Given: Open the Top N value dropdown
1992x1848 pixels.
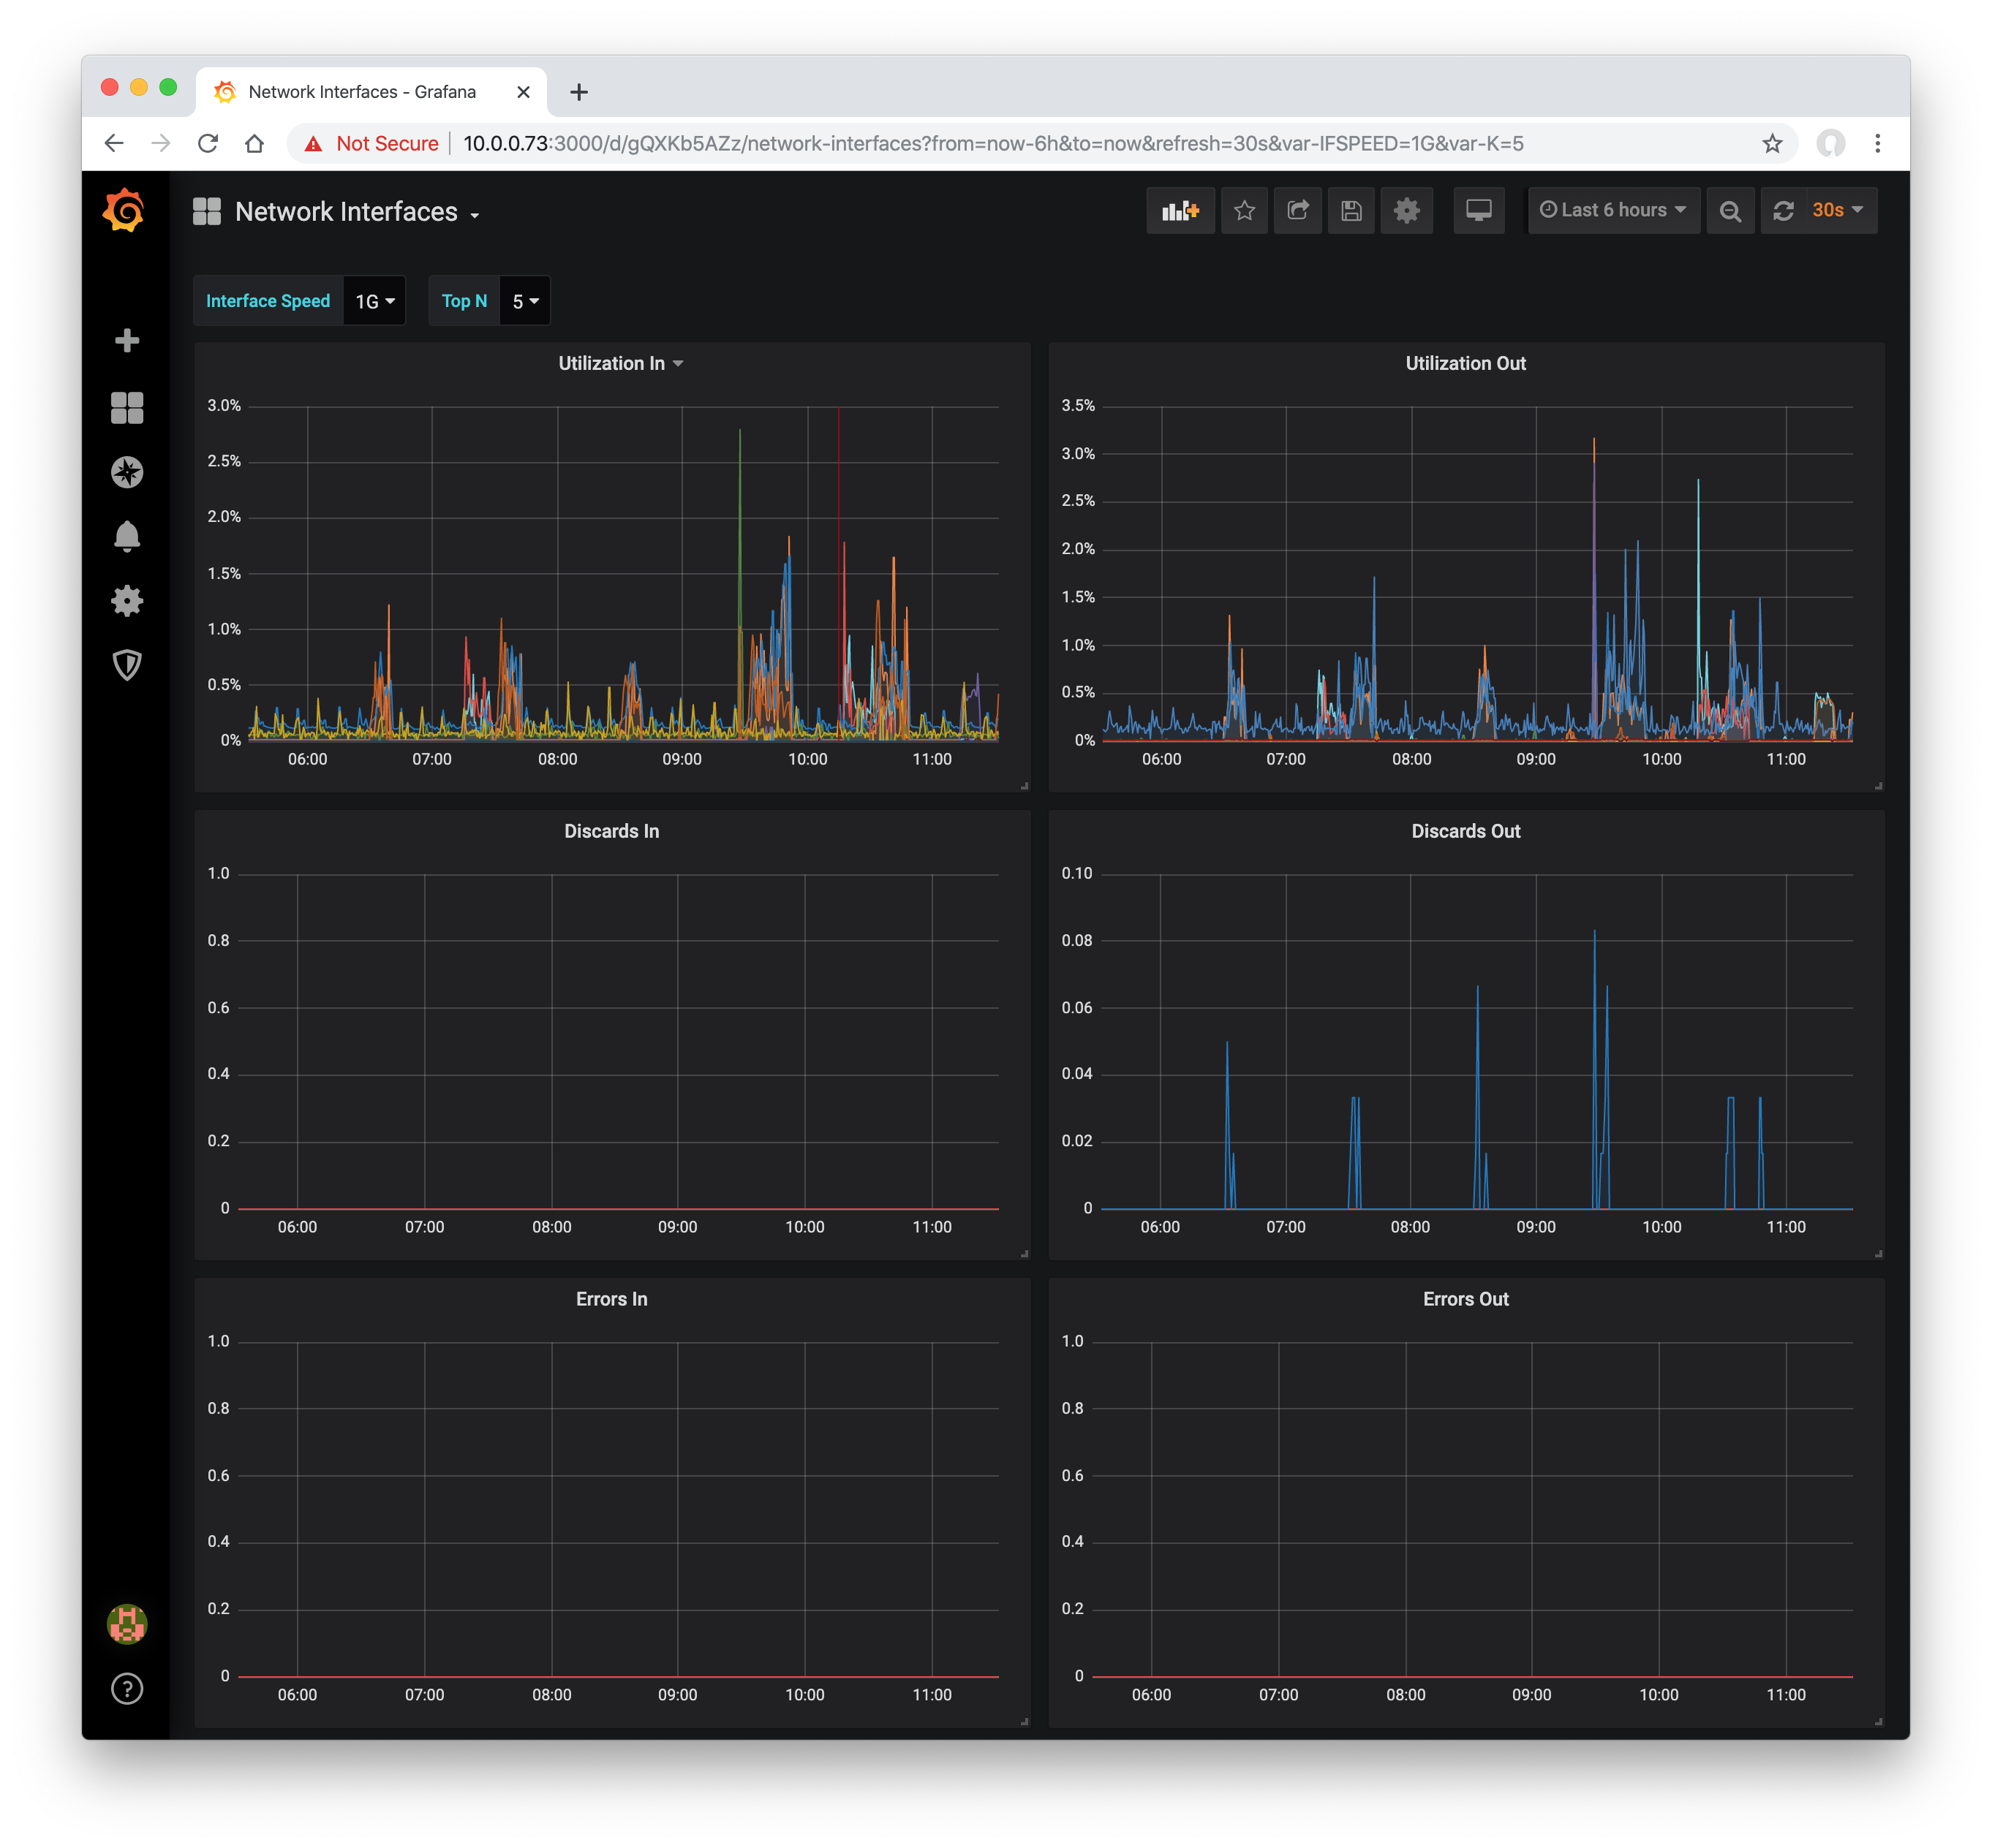Looking at the screenshot, I should pos(524,301).
